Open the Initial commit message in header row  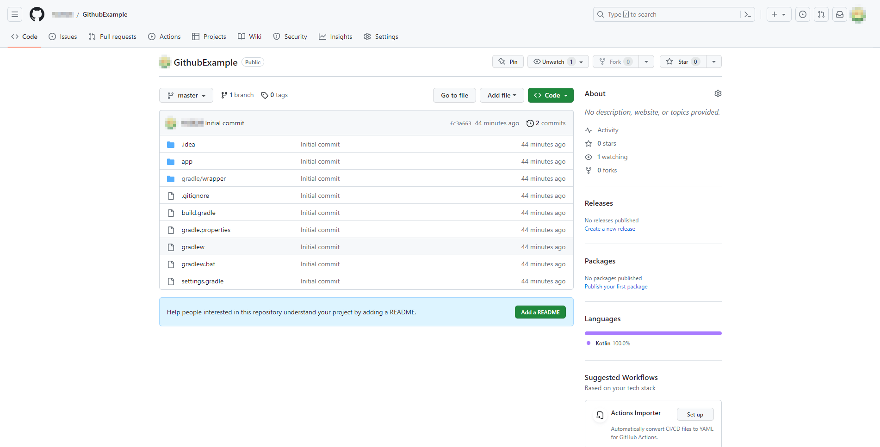point(225,123)
